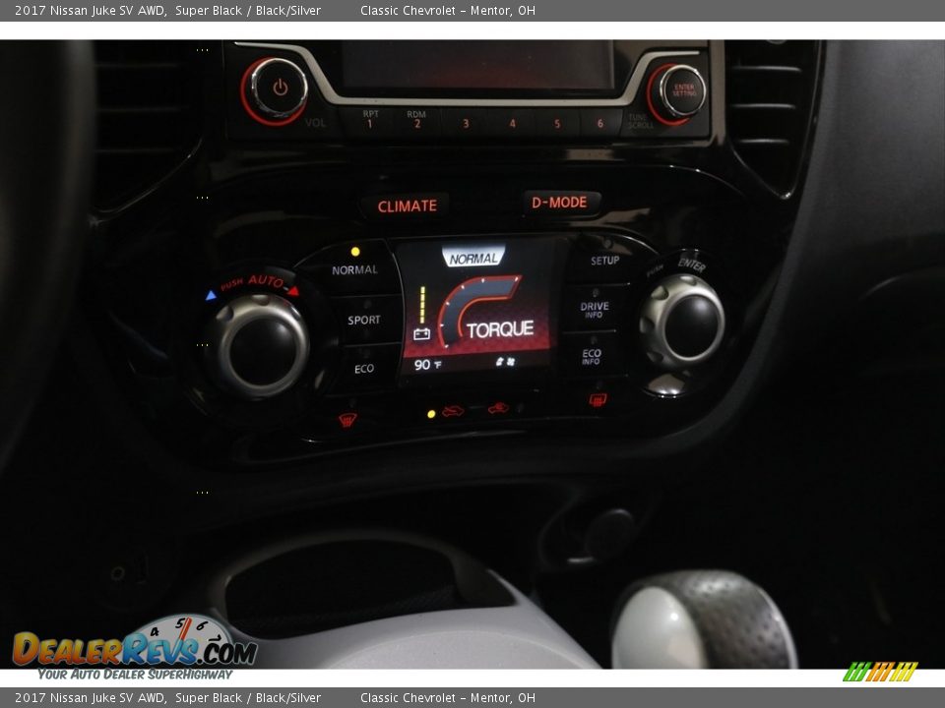This screenshot has height=708, width=945.
Task: Tap the TORQUE gauge on display
Action: (487, 312)
